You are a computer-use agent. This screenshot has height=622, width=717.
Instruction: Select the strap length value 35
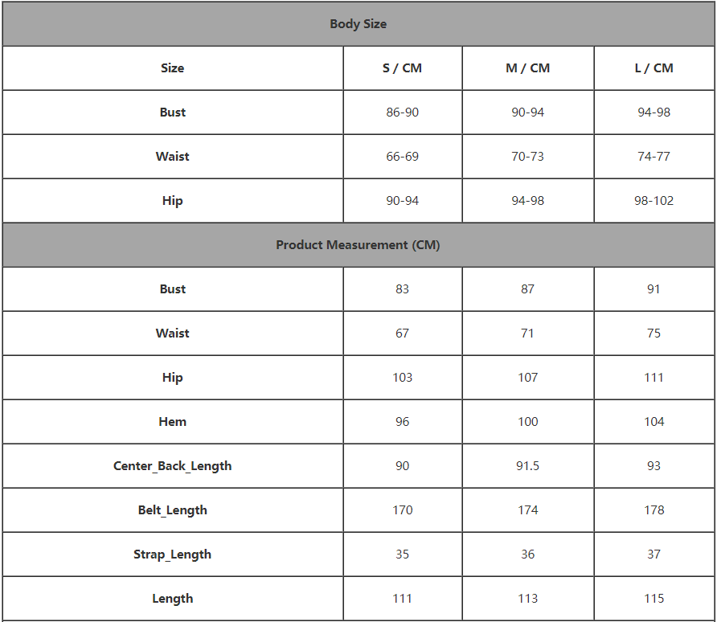click(402, 554)
